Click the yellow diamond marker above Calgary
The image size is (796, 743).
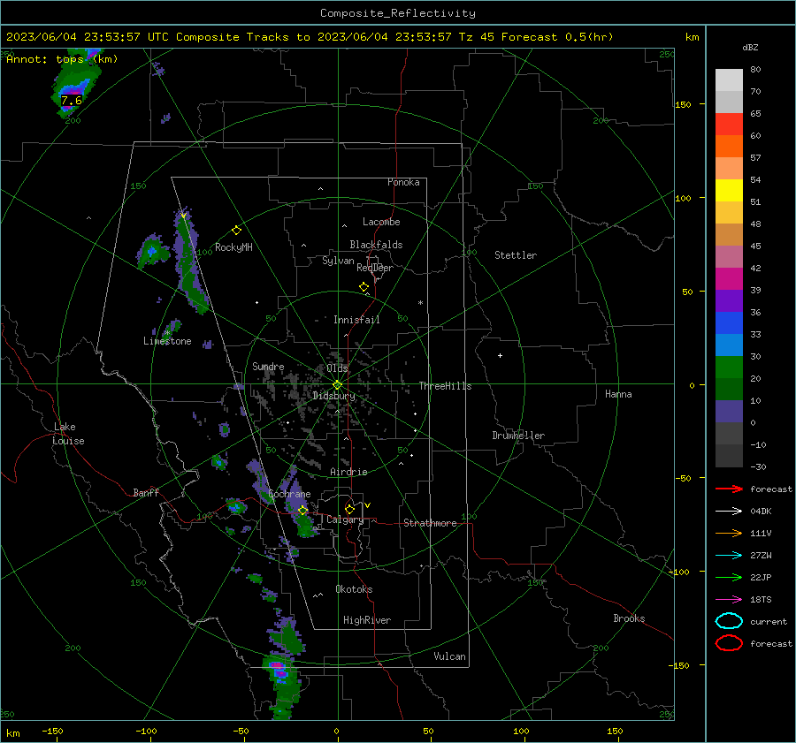349,509
